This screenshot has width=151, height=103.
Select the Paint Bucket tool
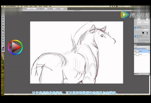point(3,34)
